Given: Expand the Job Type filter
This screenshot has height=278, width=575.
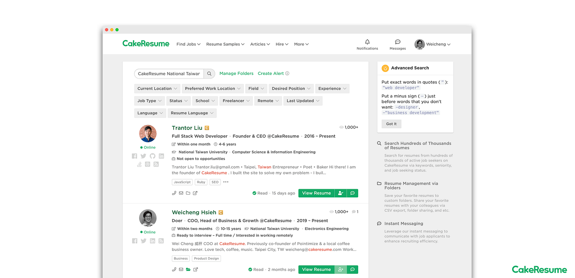Looking at the screenshot, I should pos(149,101).
